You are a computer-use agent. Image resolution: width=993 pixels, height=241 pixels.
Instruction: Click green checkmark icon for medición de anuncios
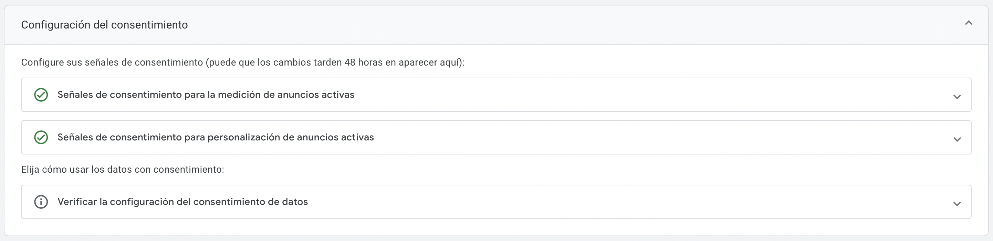coord(41,94)
